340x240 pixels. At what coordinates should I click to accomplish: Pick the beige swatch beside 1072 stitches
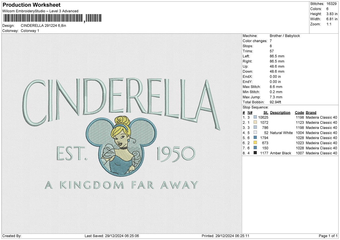255,122
